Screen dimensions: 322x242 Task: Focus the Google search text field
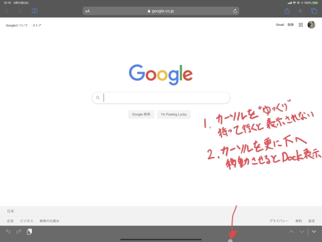(x=161, y=98)
